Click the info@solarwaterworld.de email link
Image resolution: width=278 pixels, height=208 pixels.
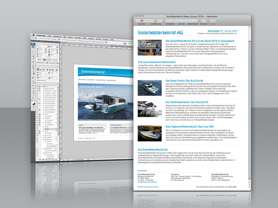pos(147,182)
